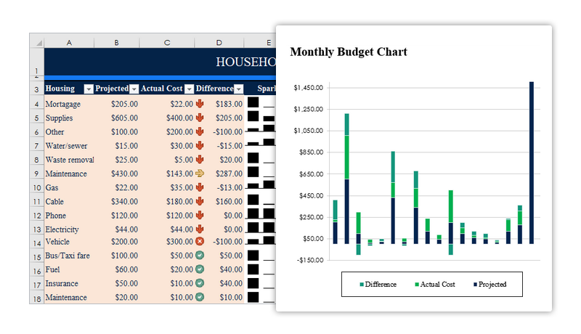This screenshot has width=581, height=334.
Task: Select the column B header
Action: pos(116,43)
